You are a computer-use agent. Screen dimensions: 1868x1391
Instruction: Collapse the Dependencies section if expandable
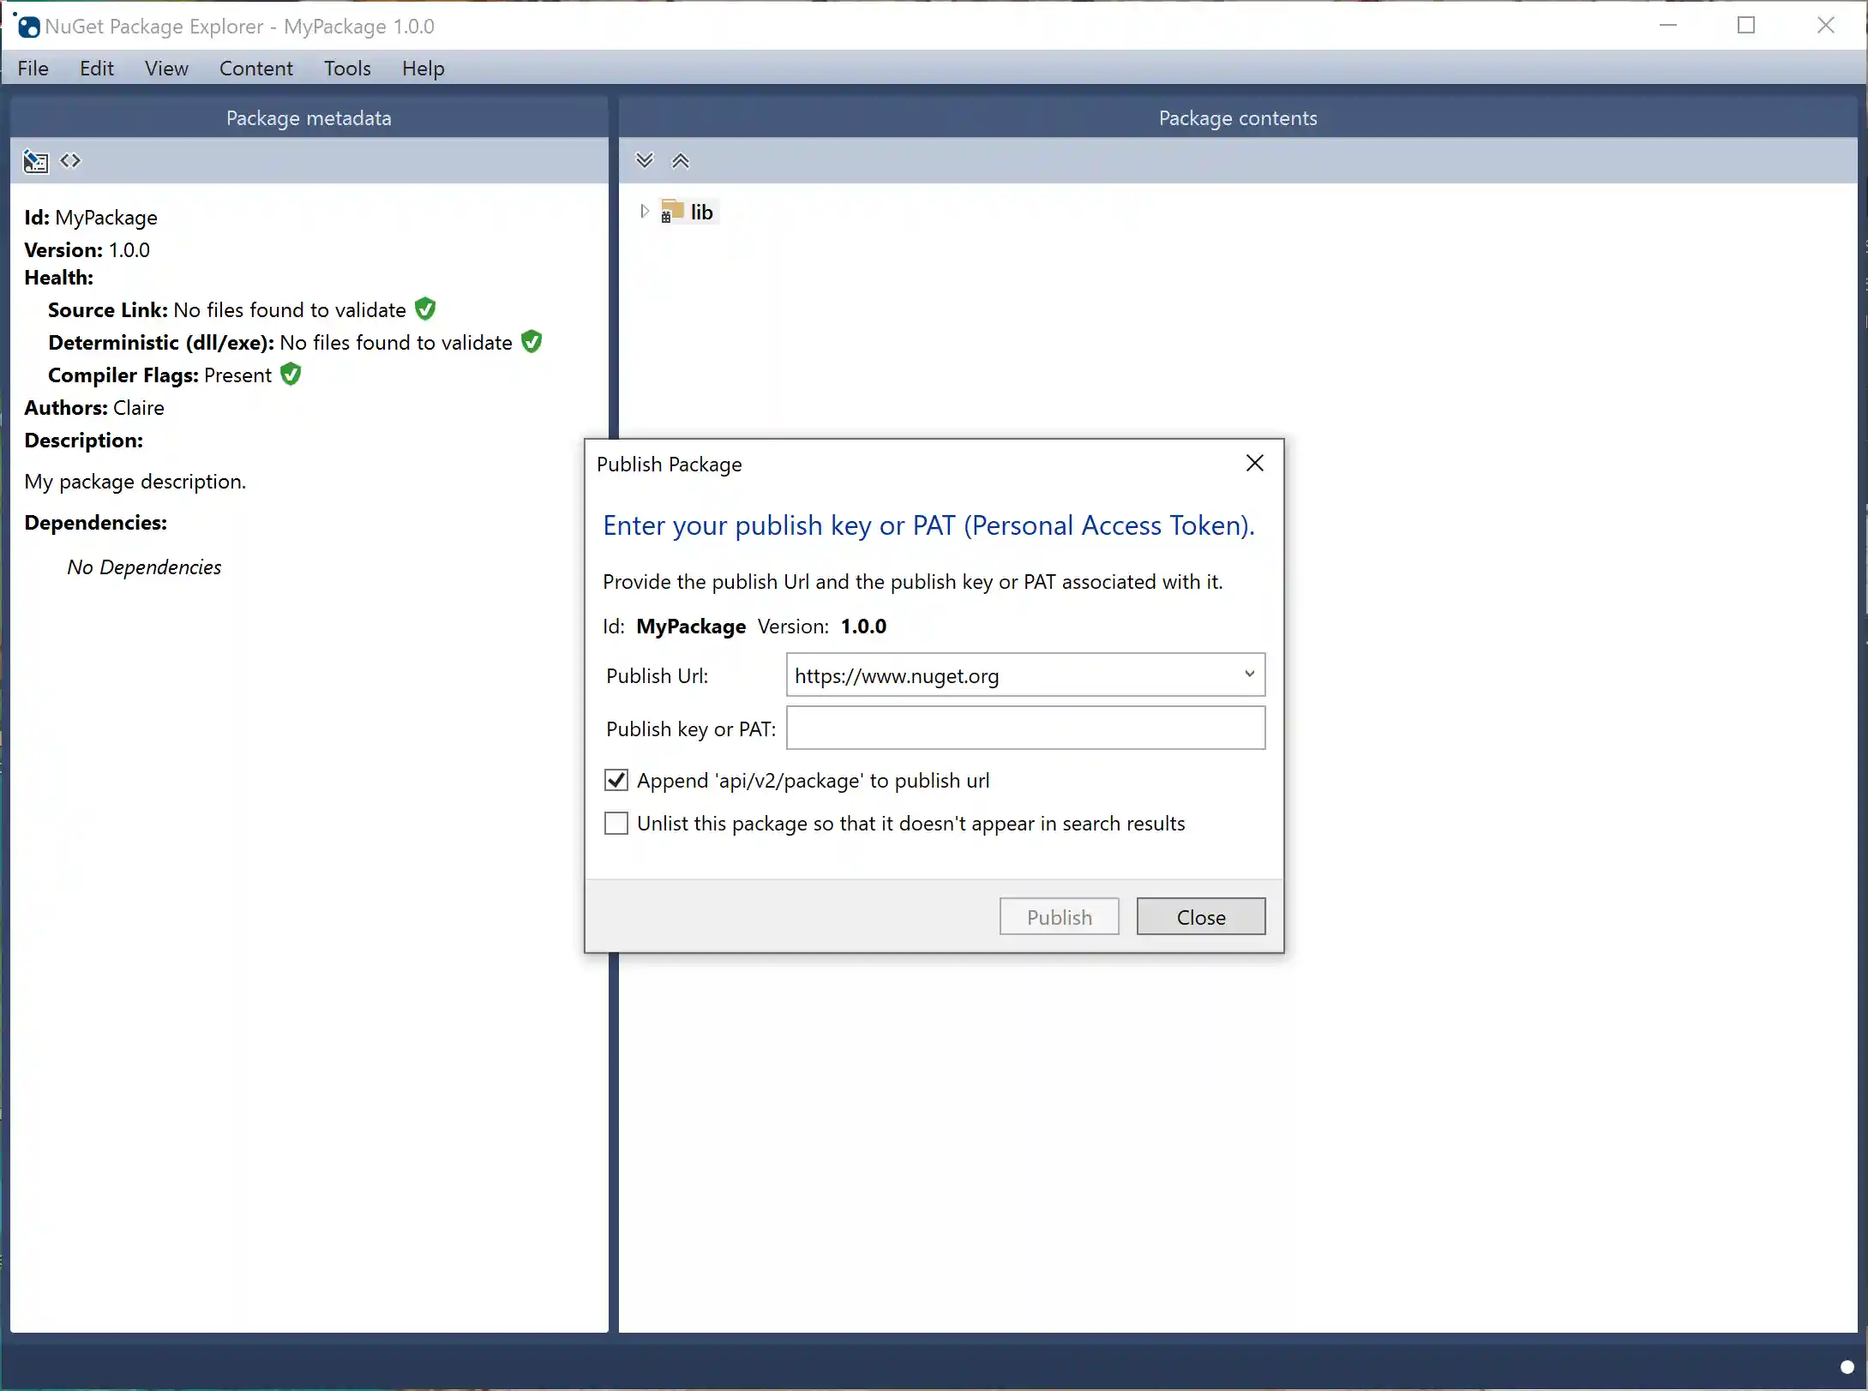[95, 523]
